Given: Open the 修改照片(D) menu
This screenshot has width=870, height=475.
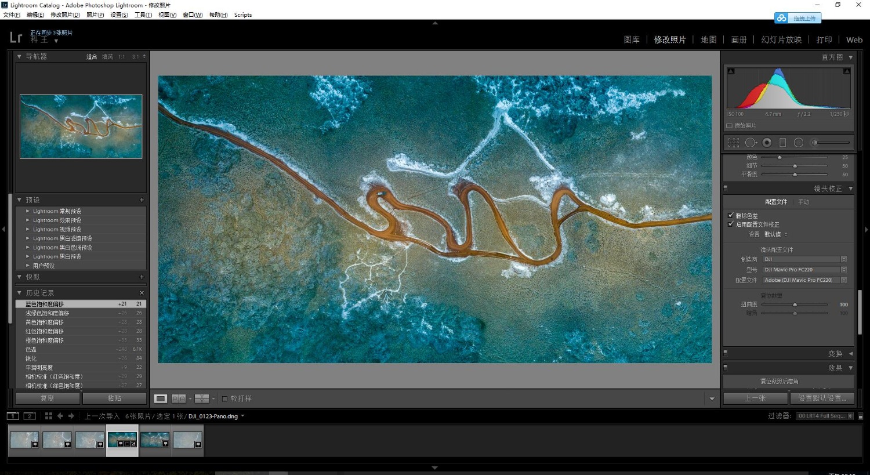Looking at the screenshot, I should (65, 15).
